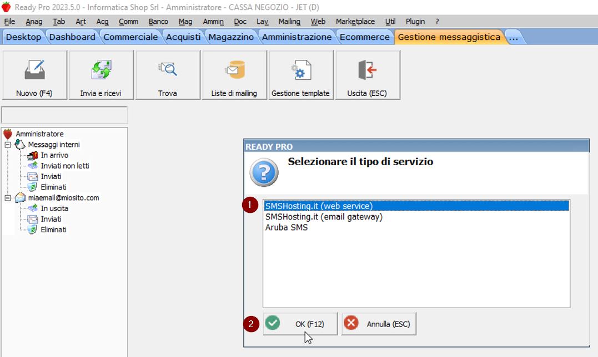The height and width of the screenshot is (357, 598).
Task: Open the Ammin menu
Action: 213,22
